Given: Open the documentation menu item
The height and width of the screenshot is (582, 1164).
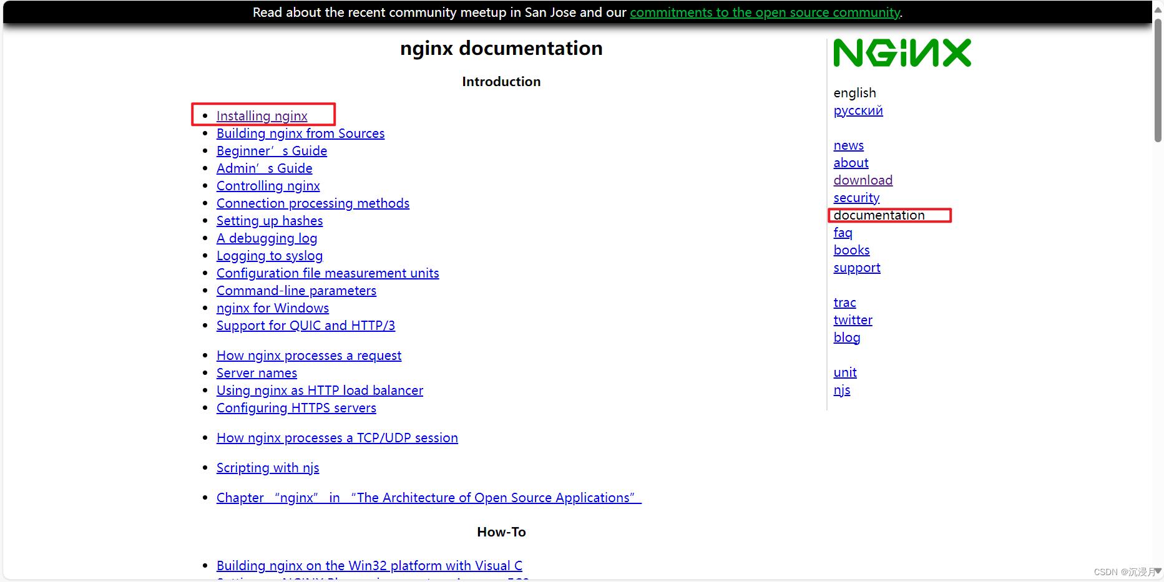Looking at the screenshot, I should pos(879,215).
